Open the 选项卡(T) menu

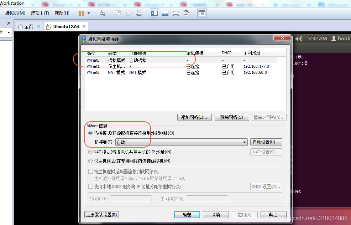40,13
